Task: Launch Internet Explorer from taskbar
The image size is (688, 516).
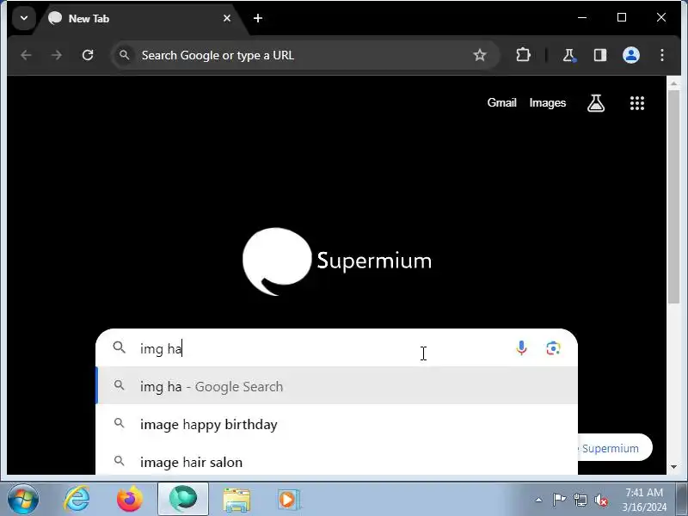Action: click(77, 500)
